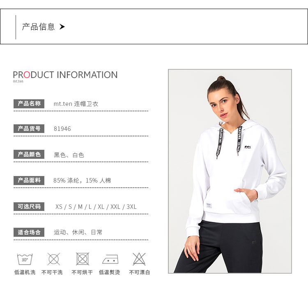
Task: Click the do-not-dry-clean crossed circle icon
Action: [54, 259]
